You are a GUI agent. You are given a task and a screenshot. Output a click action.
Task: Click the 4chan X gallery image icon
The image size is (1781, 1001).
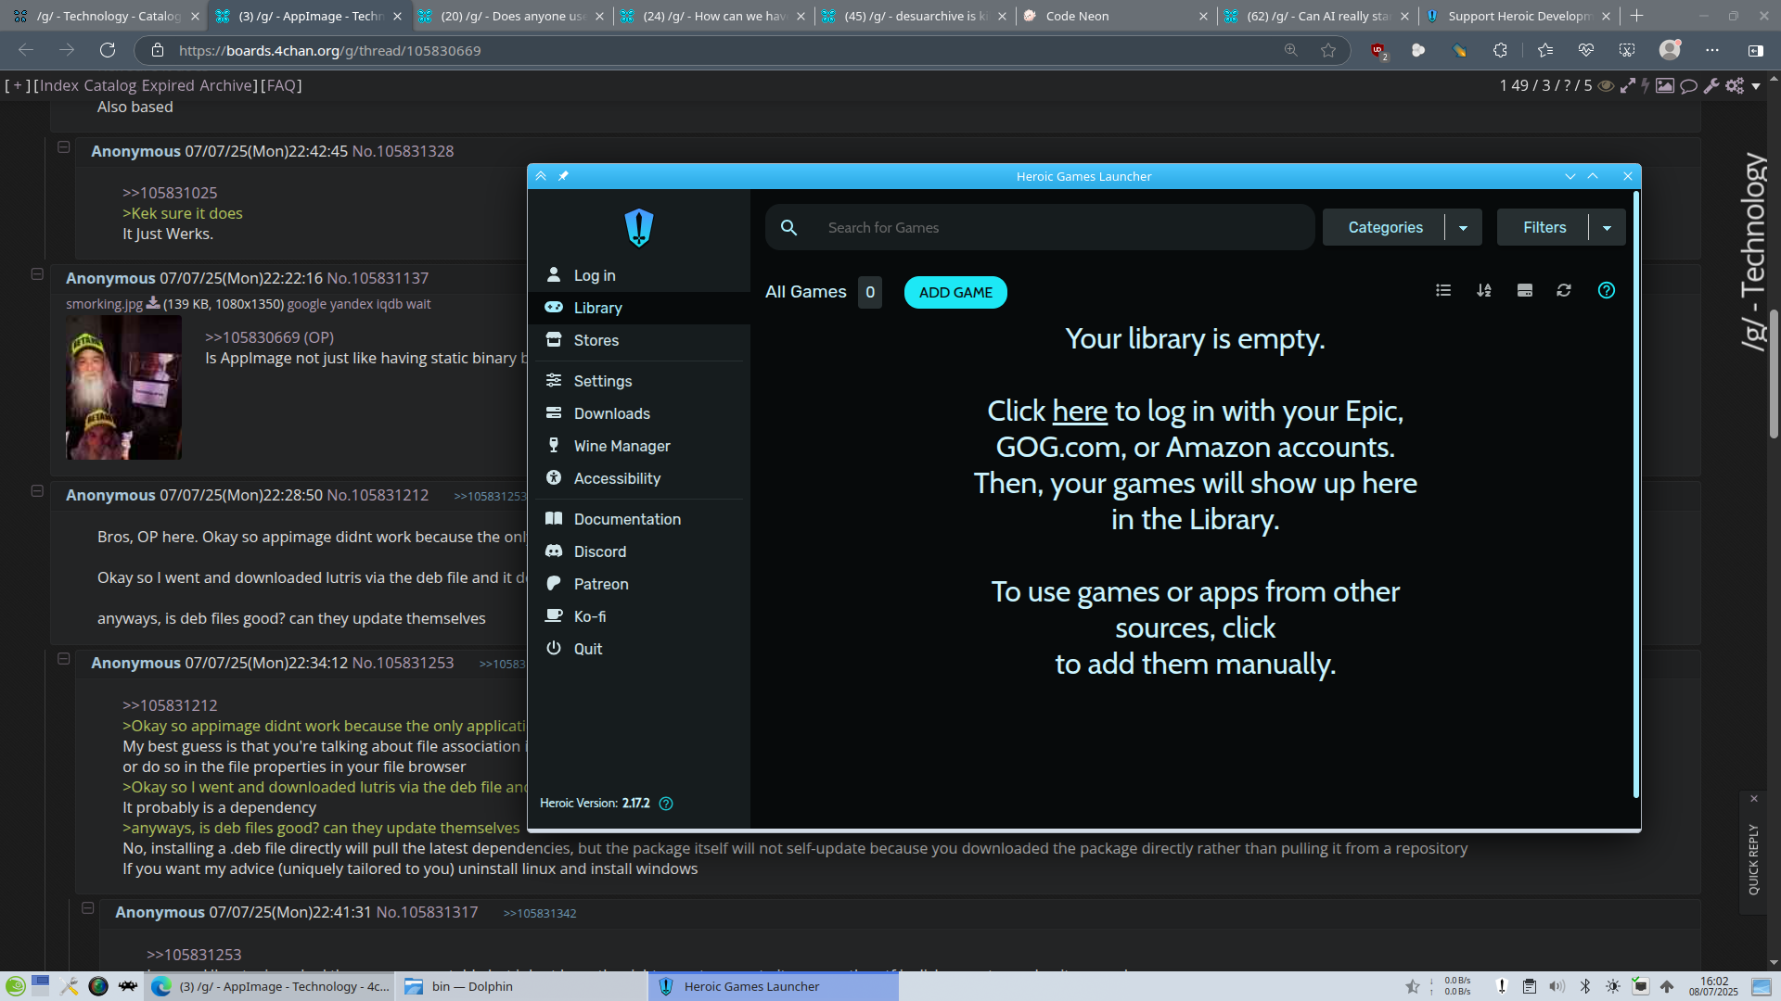click(x=1665, y=85)
